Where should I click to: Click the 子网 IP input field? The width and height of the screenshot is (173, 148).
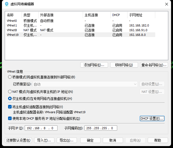pyautogui.click(x=41, y=128)
